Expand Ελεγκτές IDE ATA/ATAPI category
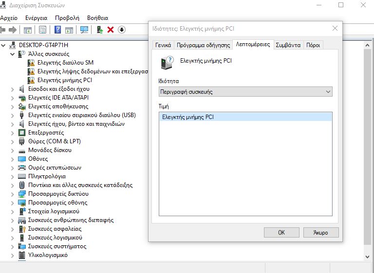The image size is (374, 273). click(x=12, y=98)
